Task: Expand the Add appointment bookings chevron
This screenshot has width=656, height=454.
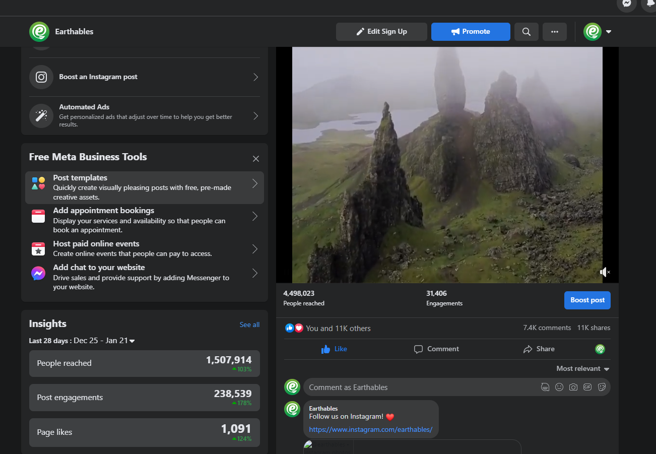Action: tap(255, 217)
